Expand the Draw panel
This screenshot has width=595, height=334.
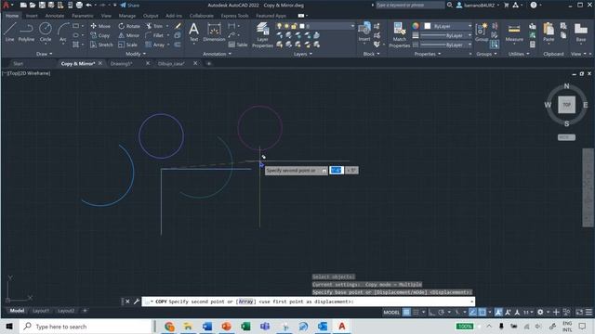pos(45,54)
